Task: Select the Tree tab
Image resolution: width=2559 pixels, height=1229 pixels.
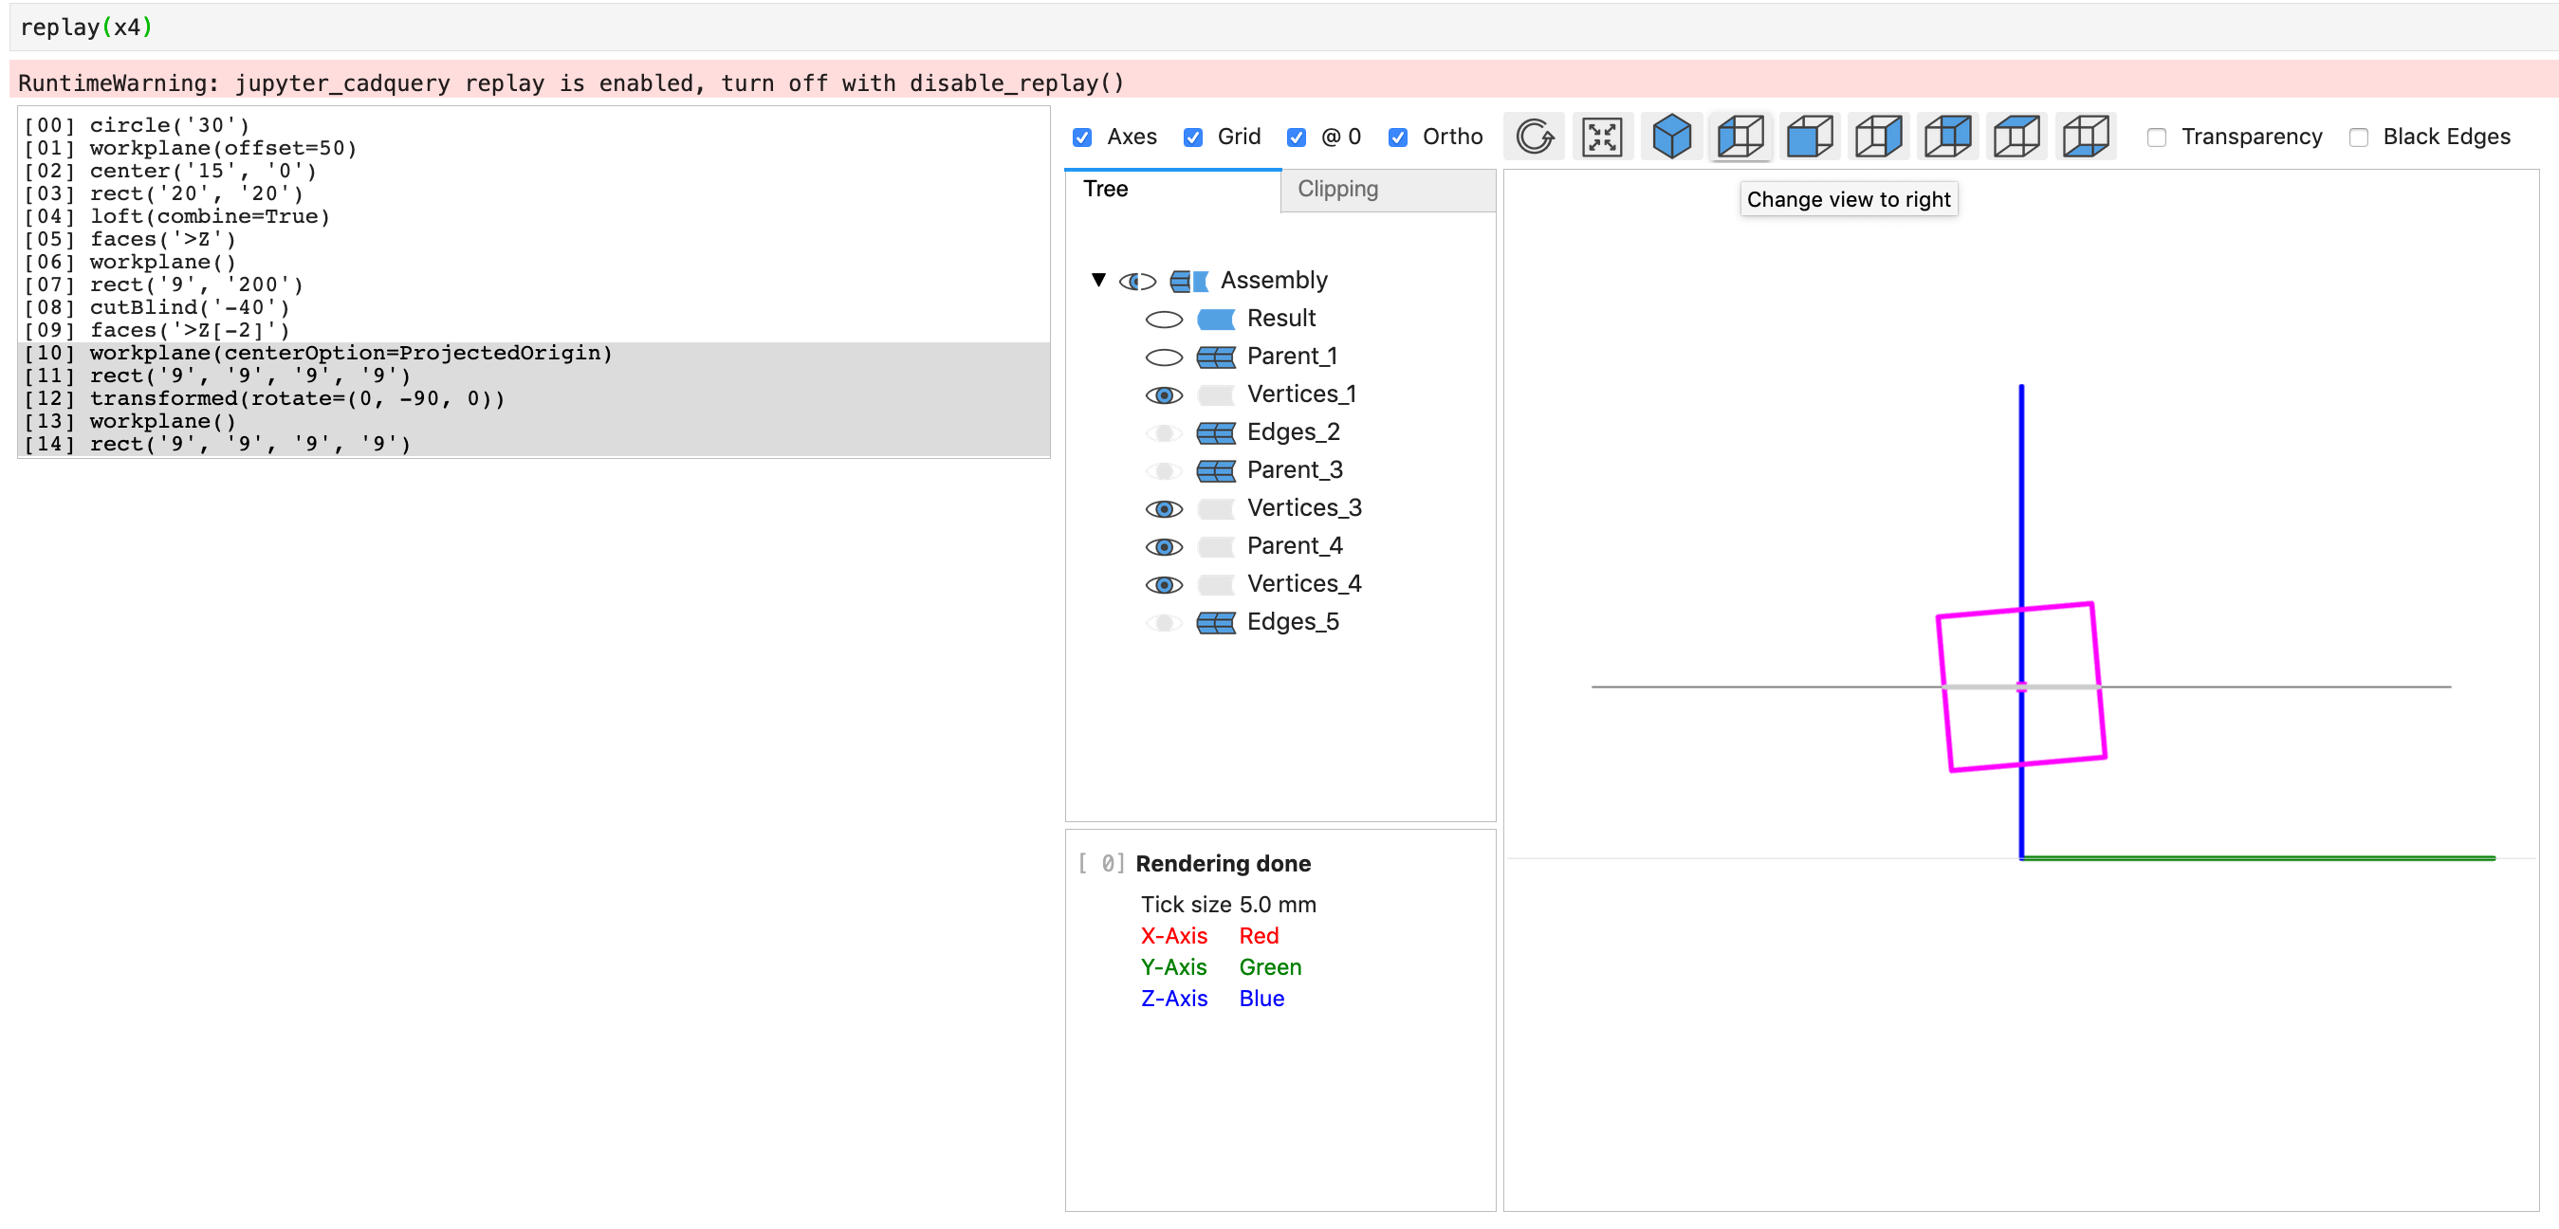Action: pyautogui.click(x=1105, y=189)
